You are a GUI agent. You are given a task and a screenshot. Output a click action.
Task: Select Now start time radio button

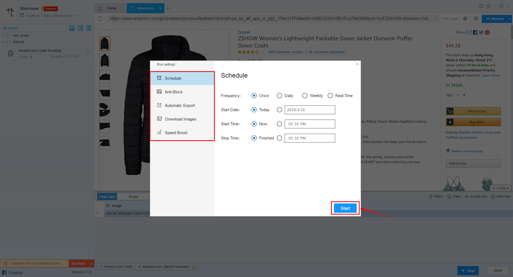coord(254,124)
